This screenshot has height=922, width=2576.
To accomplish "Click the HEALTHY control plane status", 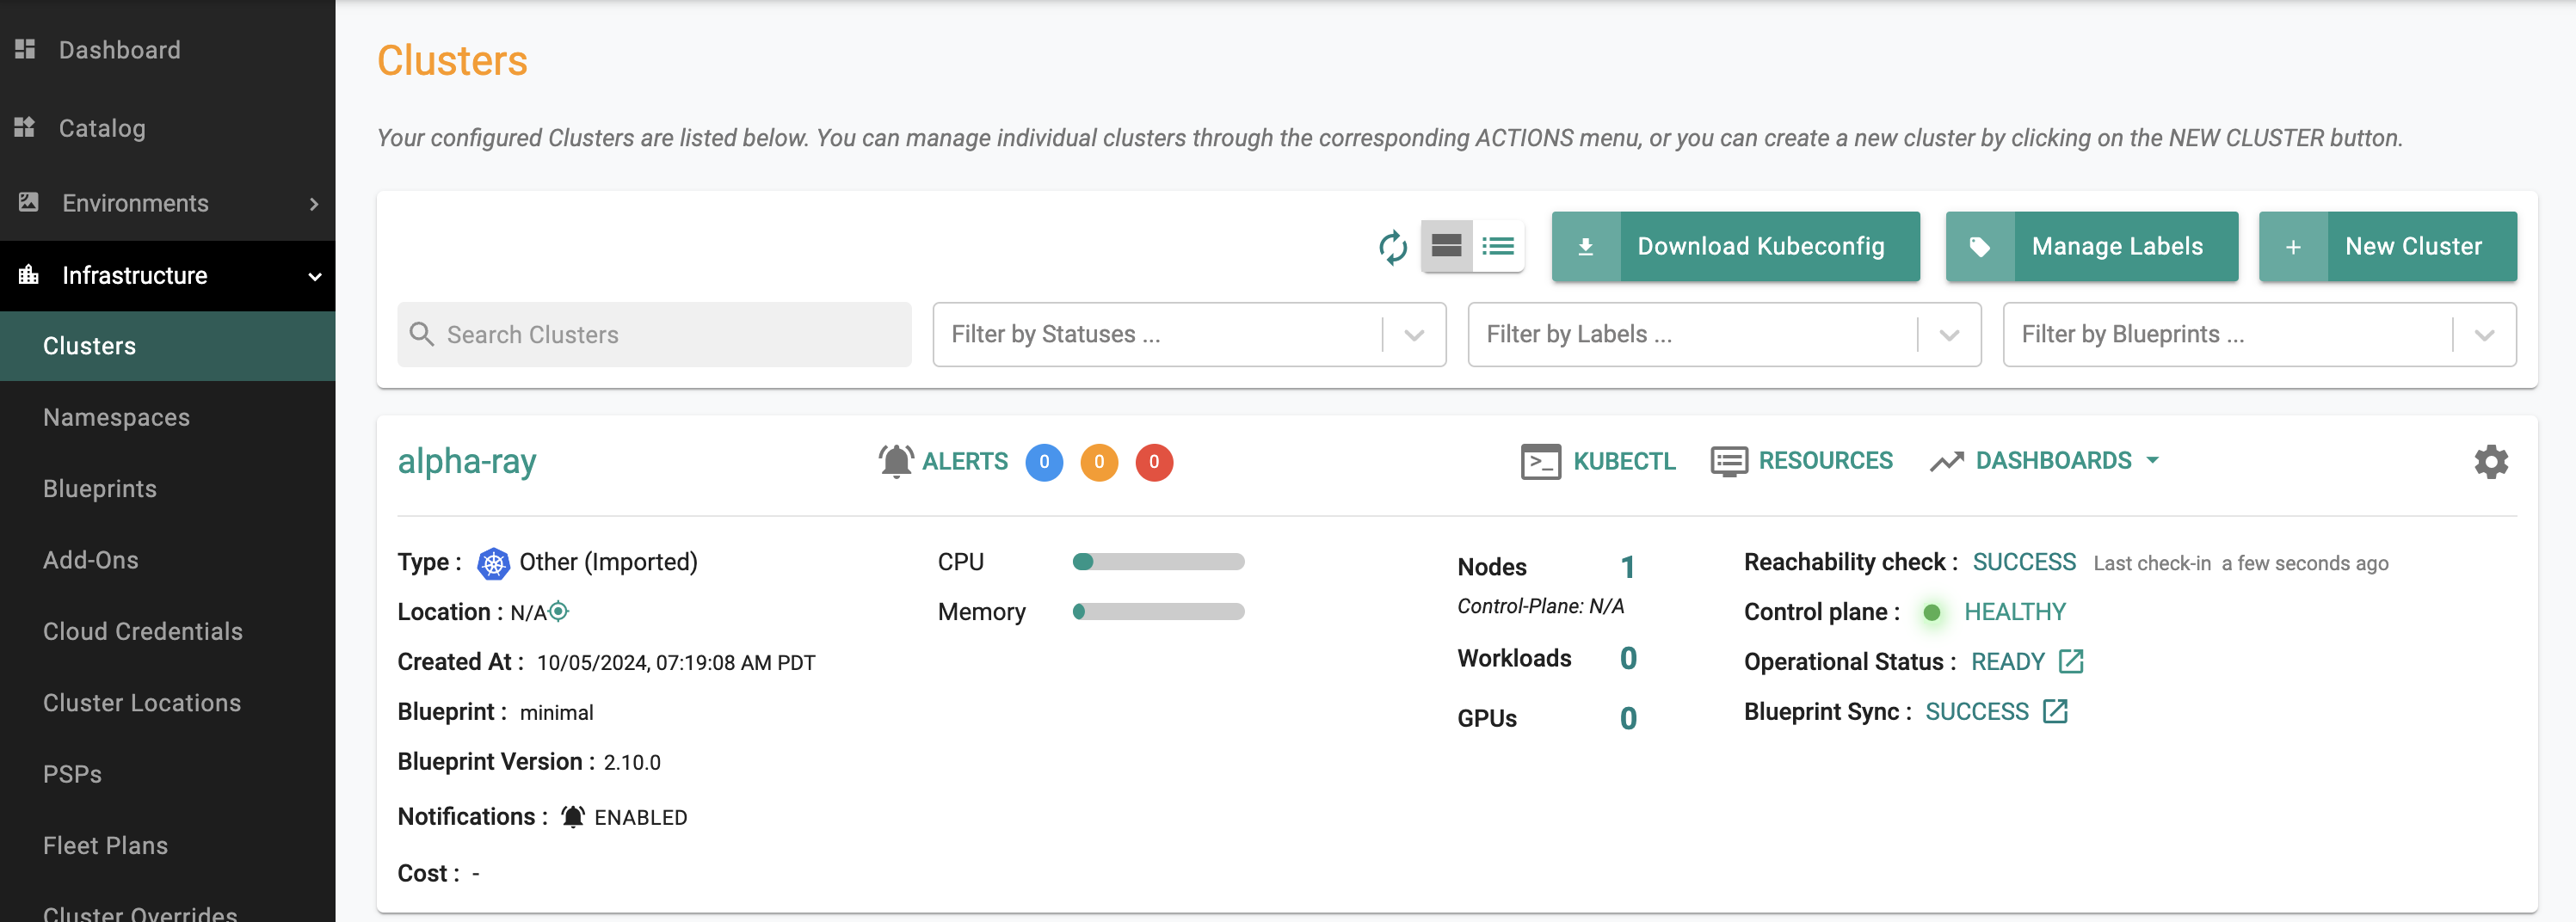I will click(x=2014, y=611).
